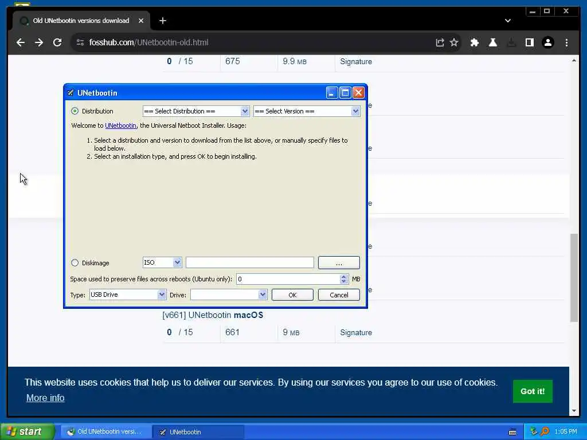
Task: Click Signature link for 661 row
Action: pyautogui.click(x=355, y=333)
